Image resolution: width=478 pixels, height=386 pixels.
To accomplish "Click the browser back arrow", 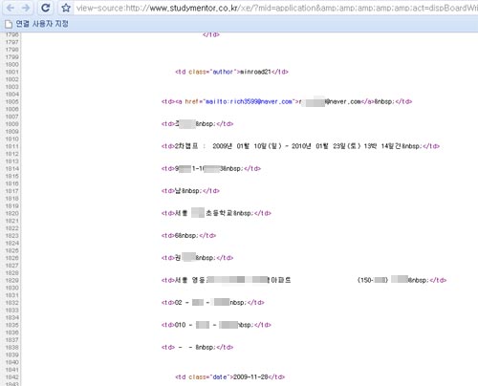I will pos(11,8).
